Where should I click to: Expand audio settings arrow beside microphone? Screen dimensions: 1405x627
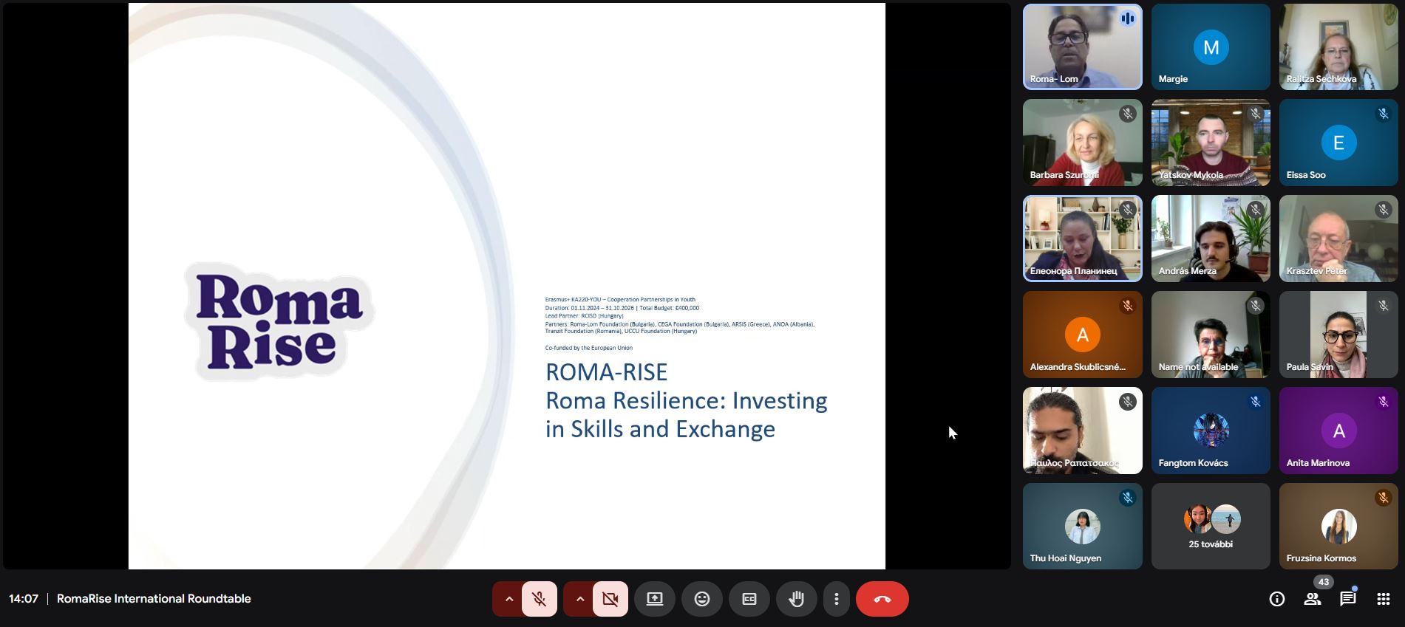coord(508,599)
